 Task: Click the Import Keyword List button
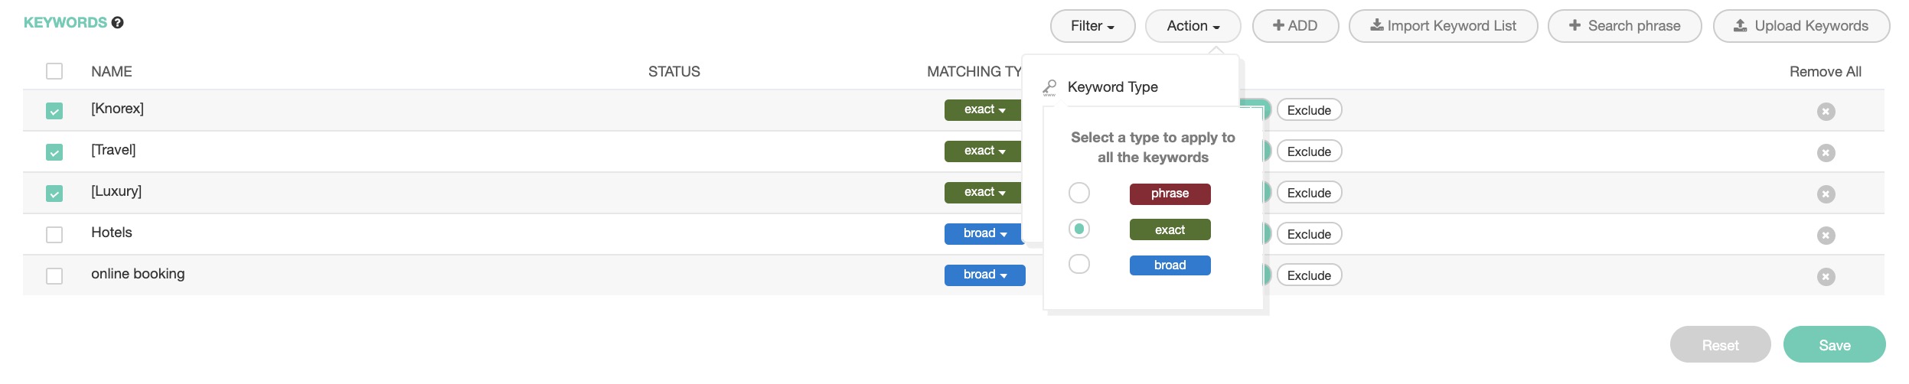(1443, 26)
